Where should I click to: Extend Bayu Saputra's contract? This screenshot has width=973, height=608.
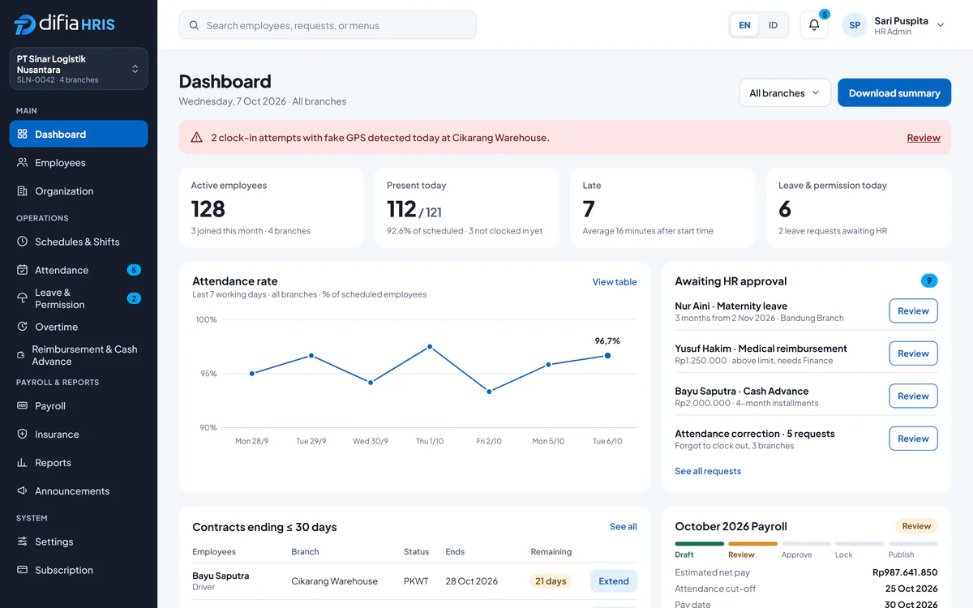tap(614, 581)
